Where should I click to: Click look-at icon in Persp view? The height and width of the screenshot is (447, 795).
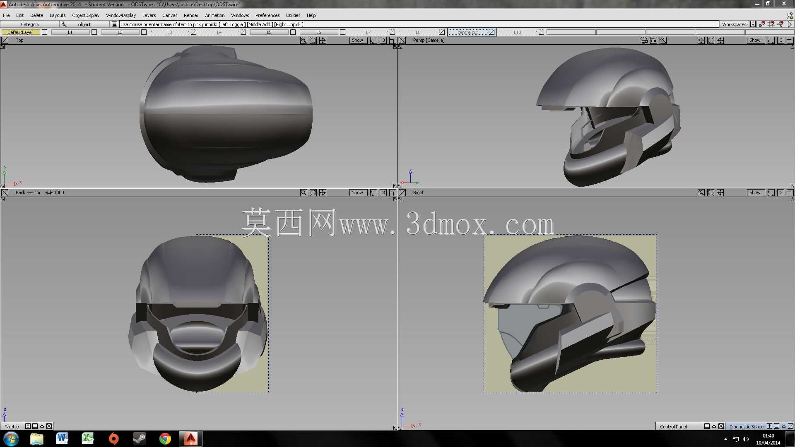(x=711, y=41)
